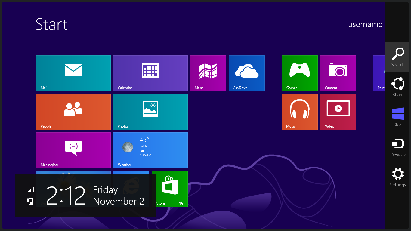Click the Start heading text
Screen dimensions: 411x231
pos(52,24)
